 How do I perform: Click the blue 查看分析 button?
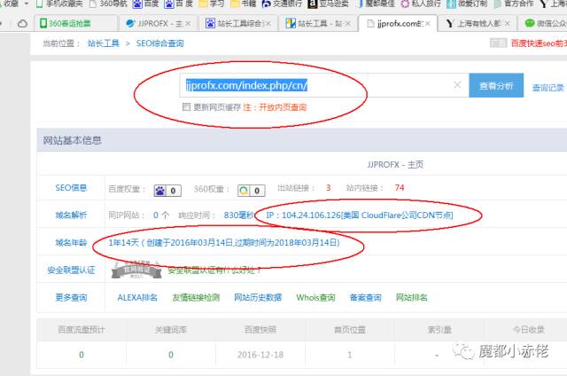click(x=496, y=85)
